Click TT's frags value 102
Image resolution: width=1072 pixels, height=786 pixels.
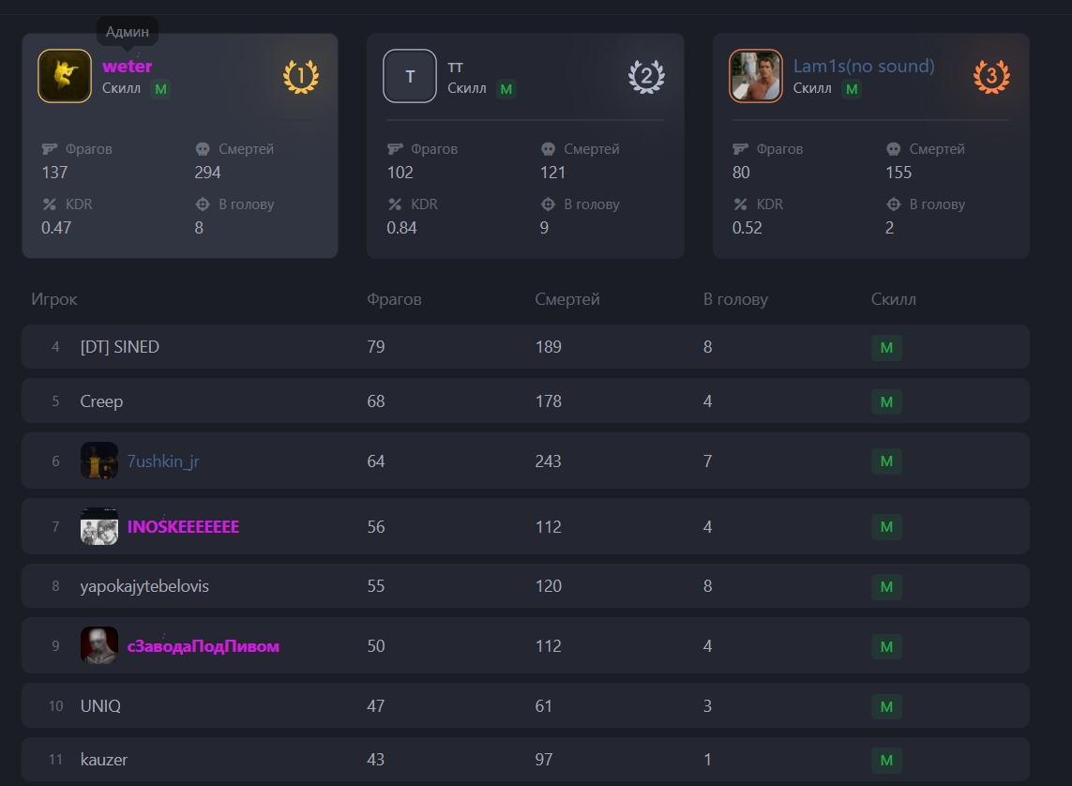[400, 173]
